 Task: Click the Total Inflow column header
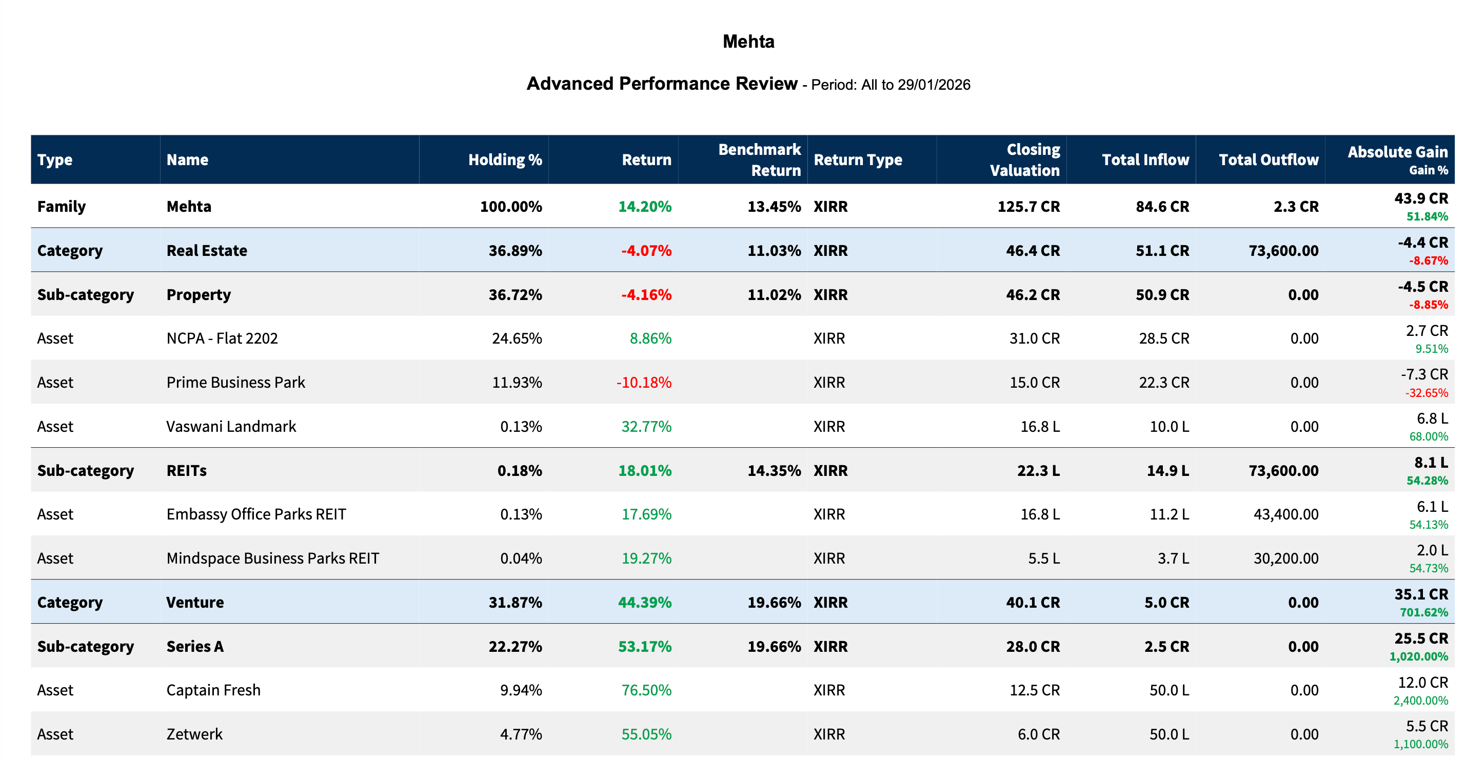(x=1145, y=160)
